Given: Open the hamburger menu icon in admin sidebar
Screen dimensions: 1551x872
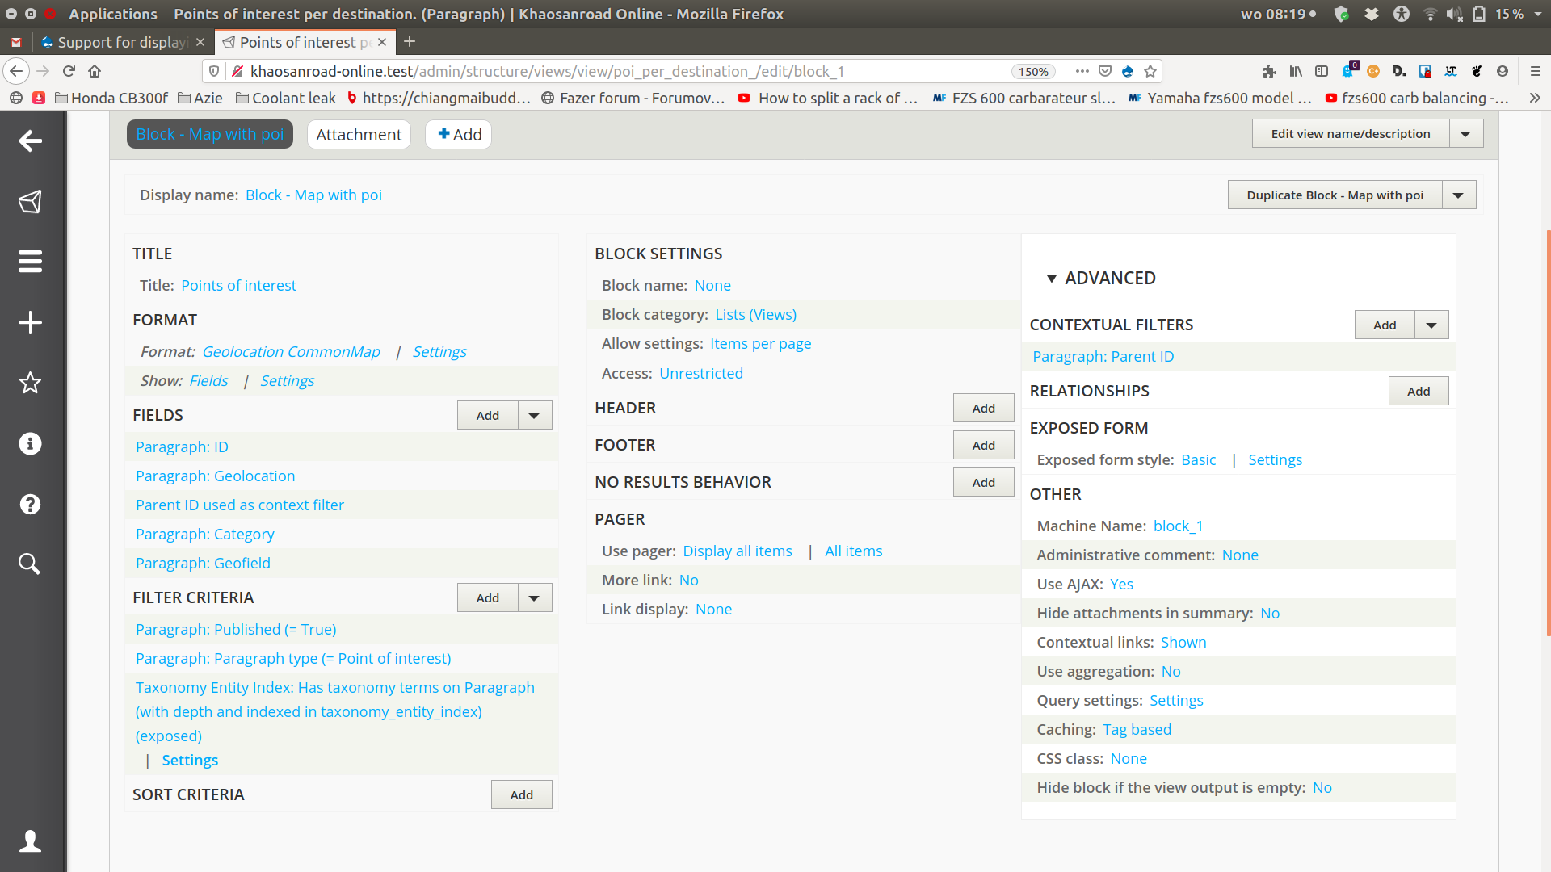Looking at the screenshot, I should tap(30, 262).
